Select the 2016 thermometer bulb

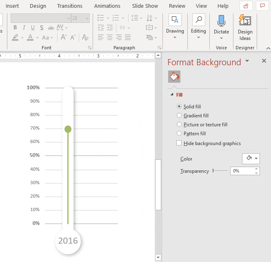click(x=68, y=241)
